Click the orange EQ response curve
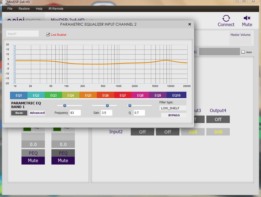 pos(102,64)
